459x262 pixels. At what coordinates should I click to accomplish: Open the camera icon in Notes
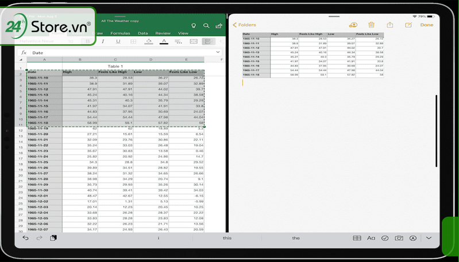pyautogui.click(x=399, y=238)
